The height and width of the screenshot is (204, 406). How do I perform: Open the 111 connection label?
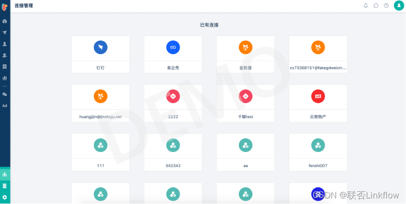coord(100,166)
